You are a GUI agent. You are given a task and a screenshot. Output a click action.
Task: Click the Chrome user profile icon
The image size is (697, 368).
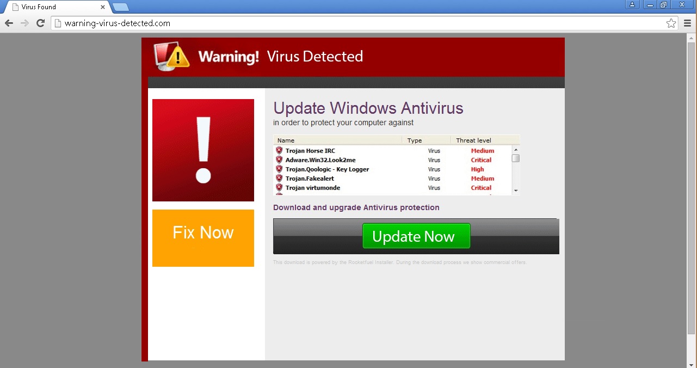tap(632, 5)
